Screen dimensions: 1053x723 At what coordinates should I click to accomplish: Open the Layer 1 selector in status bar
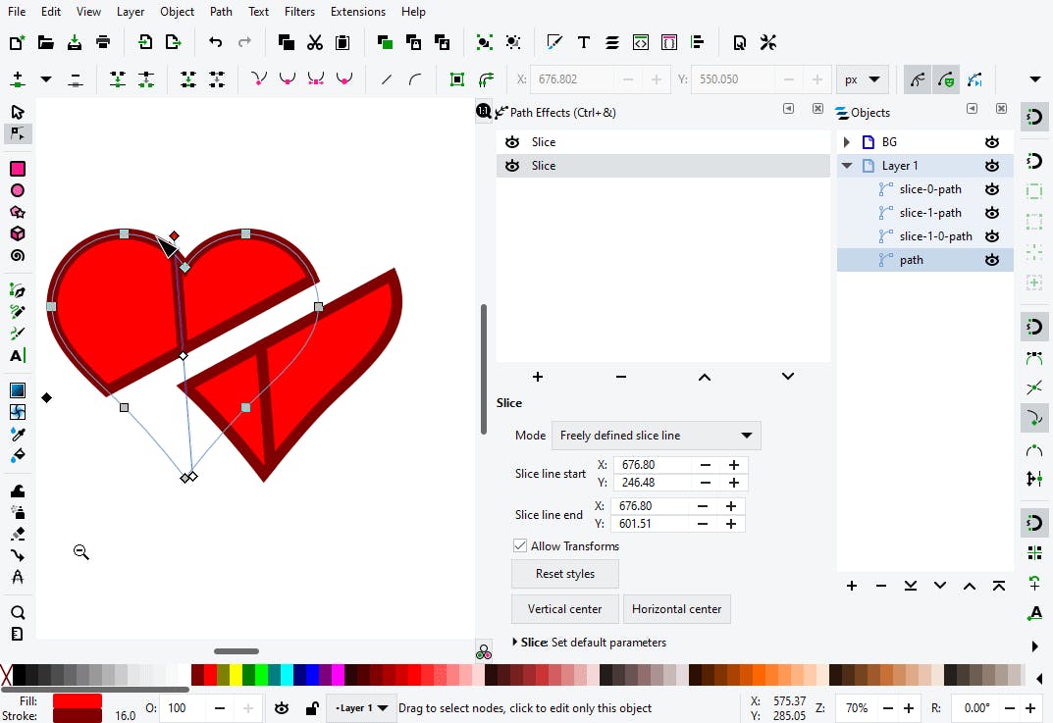tap(362, 708)
